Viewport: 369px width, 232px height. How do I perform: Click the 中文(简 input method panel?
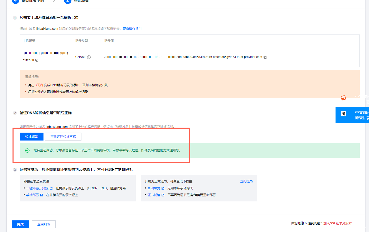point(352,115)
